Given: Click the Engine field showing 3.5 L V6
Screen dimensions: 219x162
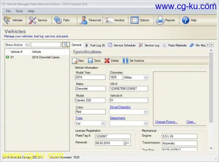Looking at the screenshot, I should [180, 136].
